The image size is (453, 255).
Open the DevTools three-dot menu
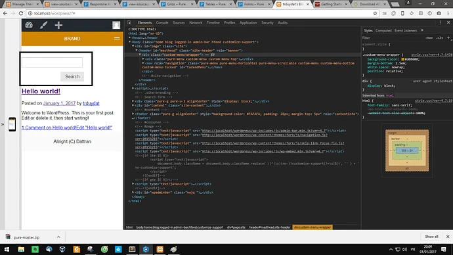click(x=441, y=22)
